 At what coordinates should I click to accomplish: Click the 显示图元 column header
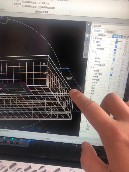[x=117, y=37]
